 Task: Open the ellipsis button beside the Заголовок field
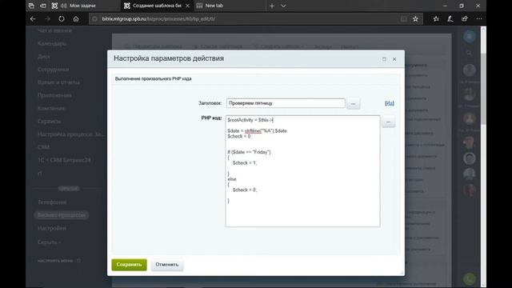353,103
